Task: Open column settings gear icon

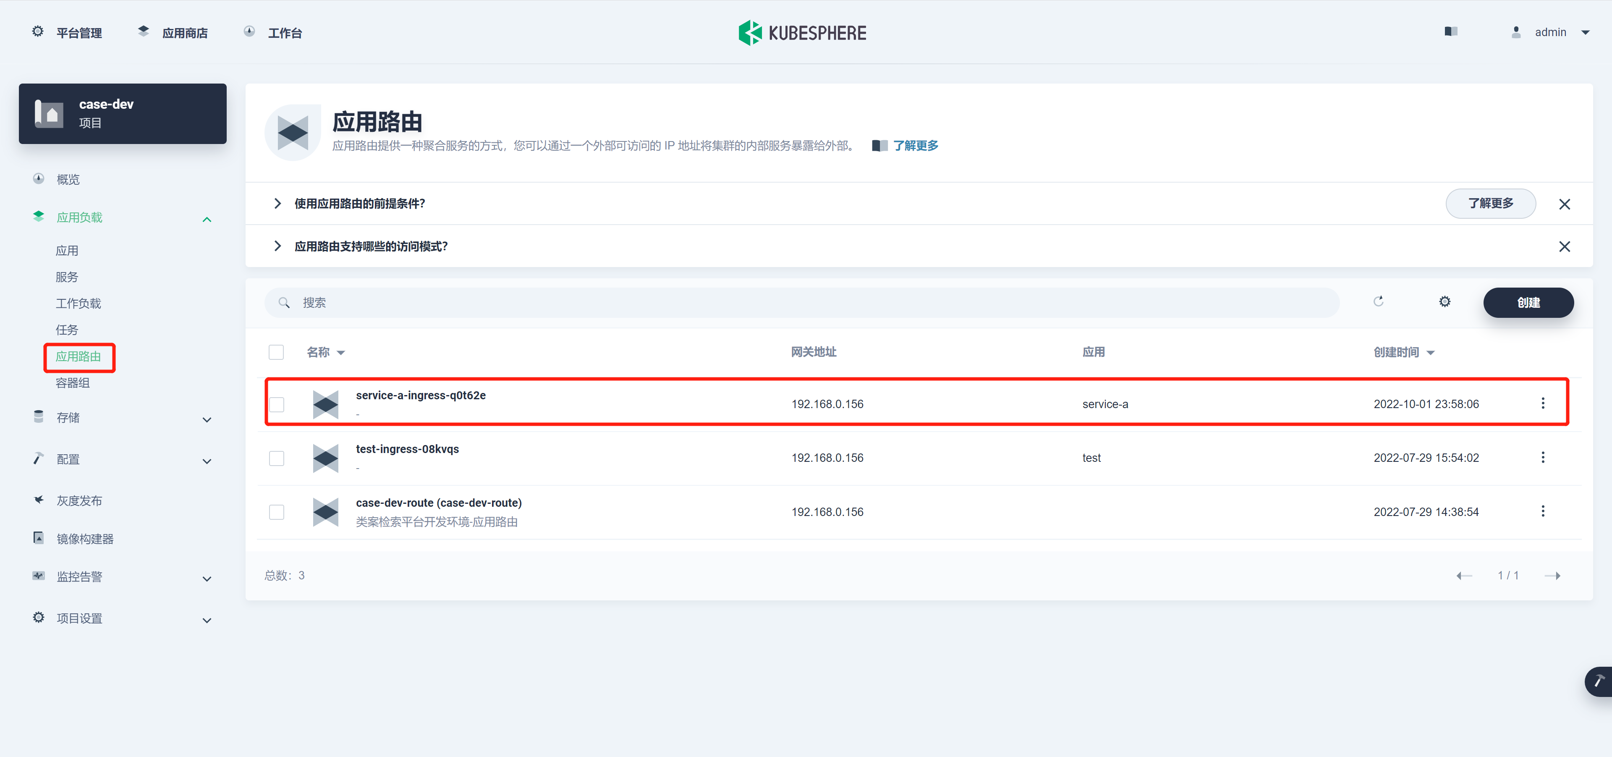Action: tap(1444, 301)
